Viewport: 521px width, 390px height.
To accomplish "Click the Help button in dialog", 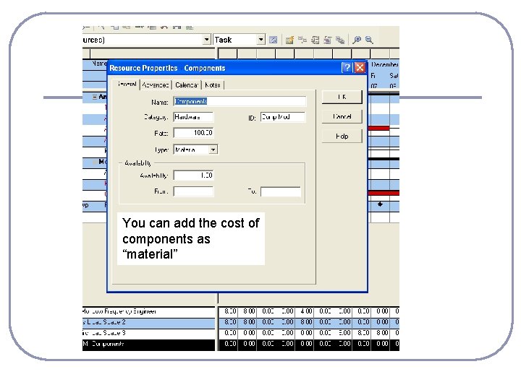I will point(342,136).
